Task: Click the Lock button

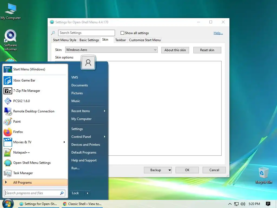Action: pos(77,193)
